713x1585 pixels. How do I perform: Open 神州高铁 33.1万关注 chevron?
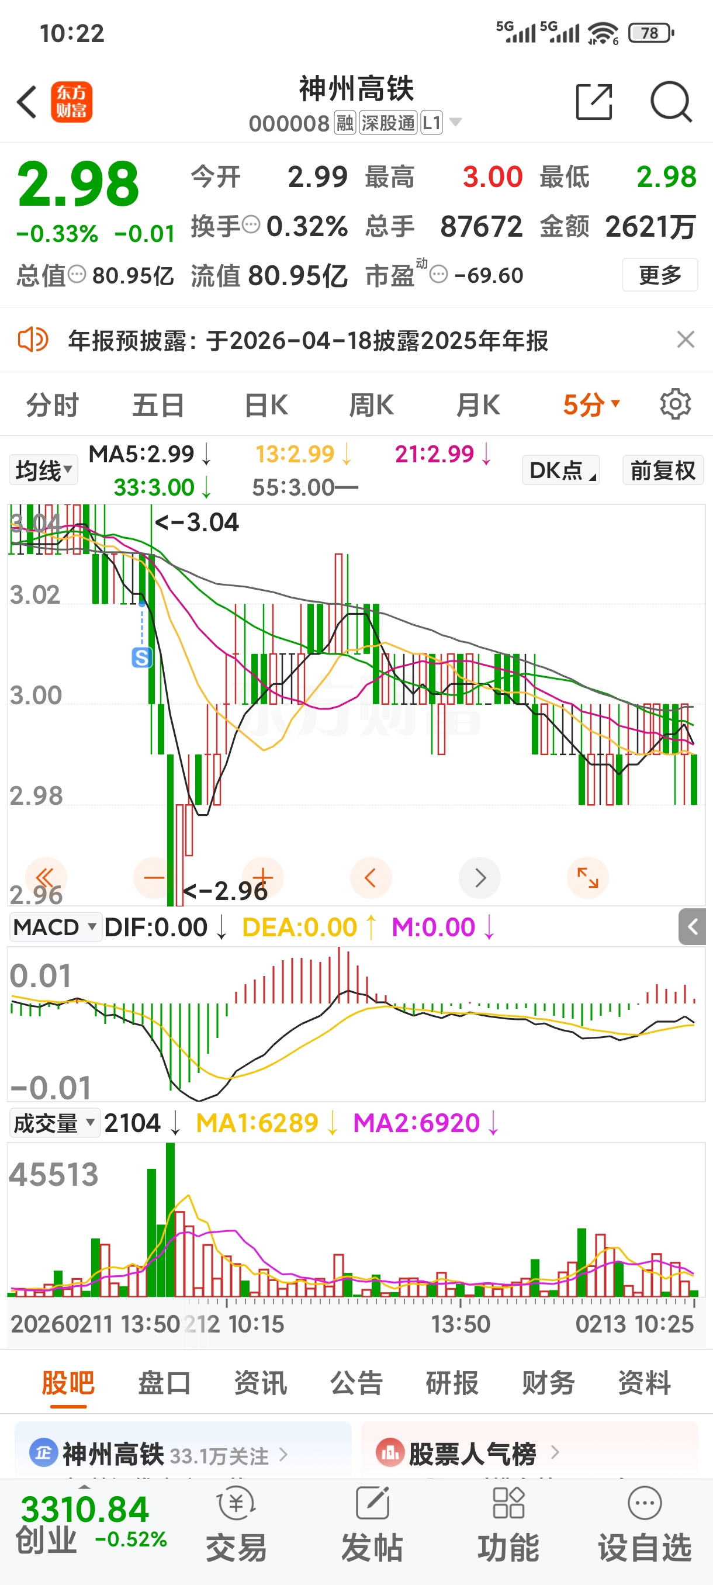click(x=283, y=1454)
